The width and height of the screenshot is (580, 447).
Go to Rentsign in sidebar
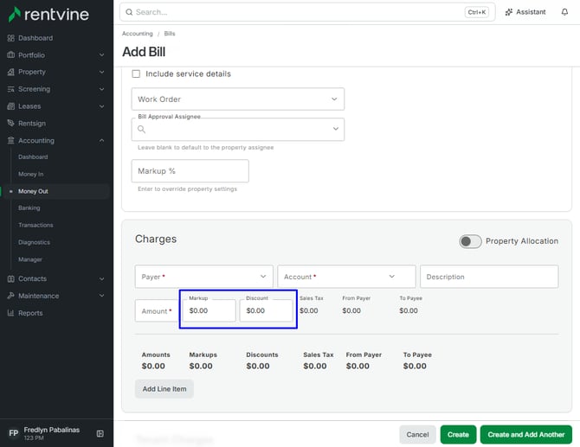[x=32, y=123]
